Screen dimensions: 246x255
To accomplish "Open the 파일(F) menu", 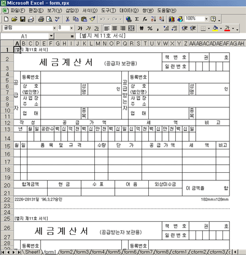I will click(18, 10).
